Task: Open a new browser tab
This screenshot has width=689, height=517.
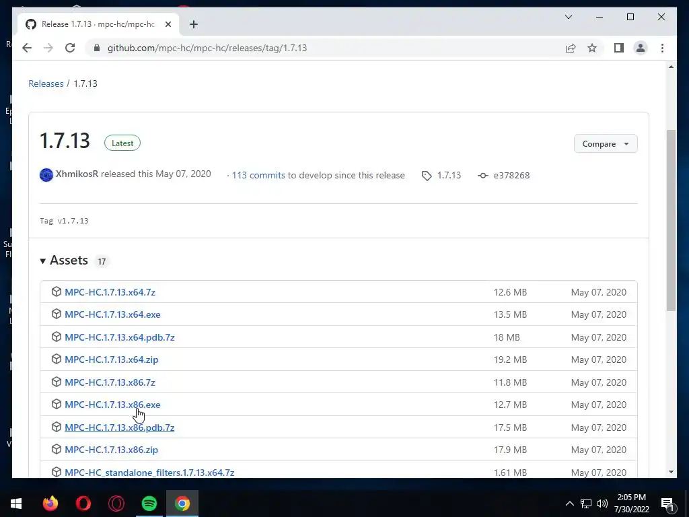Action: (x=193, y=24)
